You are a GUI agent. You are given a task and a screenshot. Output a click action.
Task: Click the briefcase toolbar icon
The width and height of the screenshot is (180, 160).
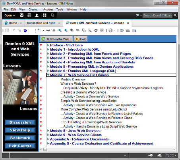coord(128,30)
